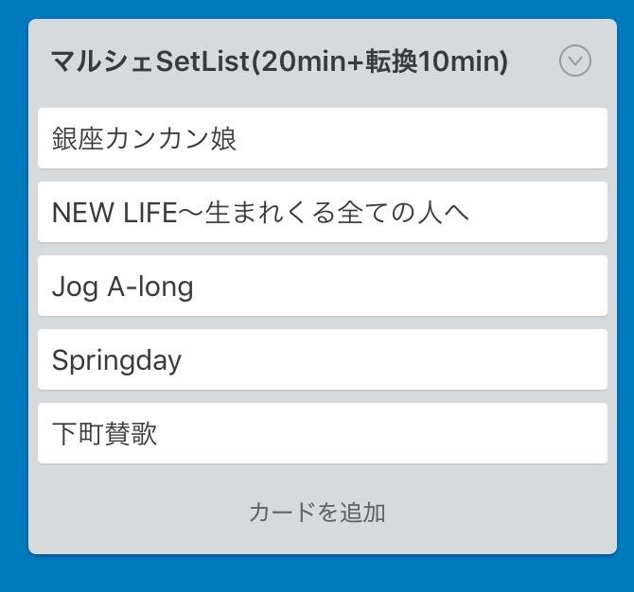Open the first song card in the setlist
The image size is (634, 592).
tap(323, 138)
